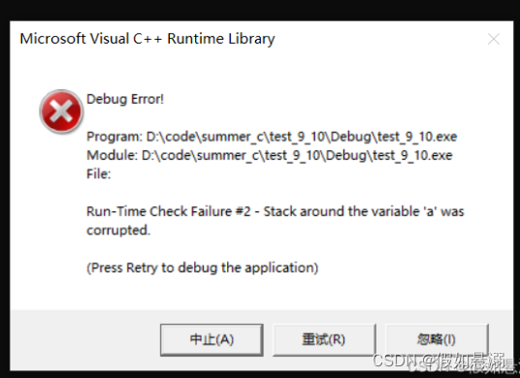Image resolution: width=520 pixels, height=378 pixels.
Task: Choose 重试(R) to debug the application
Action: [x=324, y=339]
